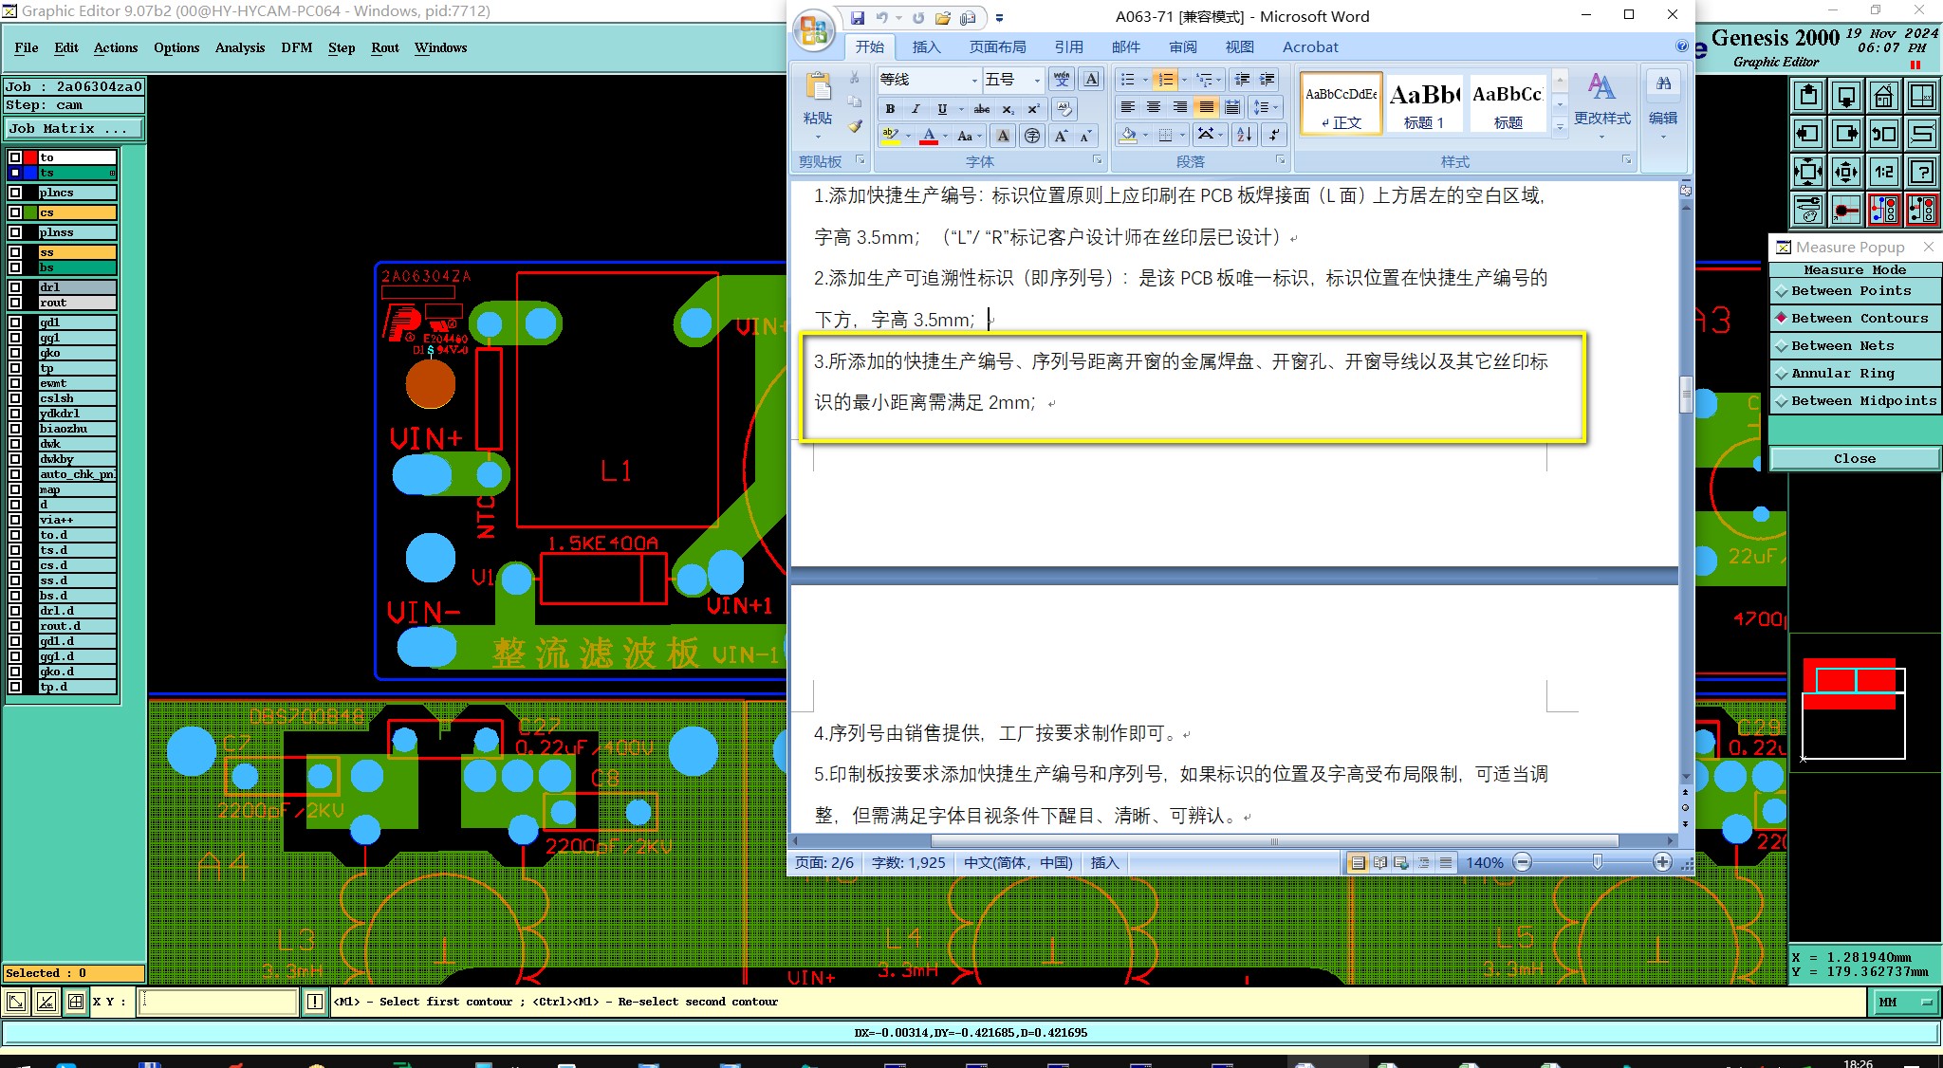Toggle visibility checkbox of layer ss
The image size is (1943, 1068).
point(15,252)
